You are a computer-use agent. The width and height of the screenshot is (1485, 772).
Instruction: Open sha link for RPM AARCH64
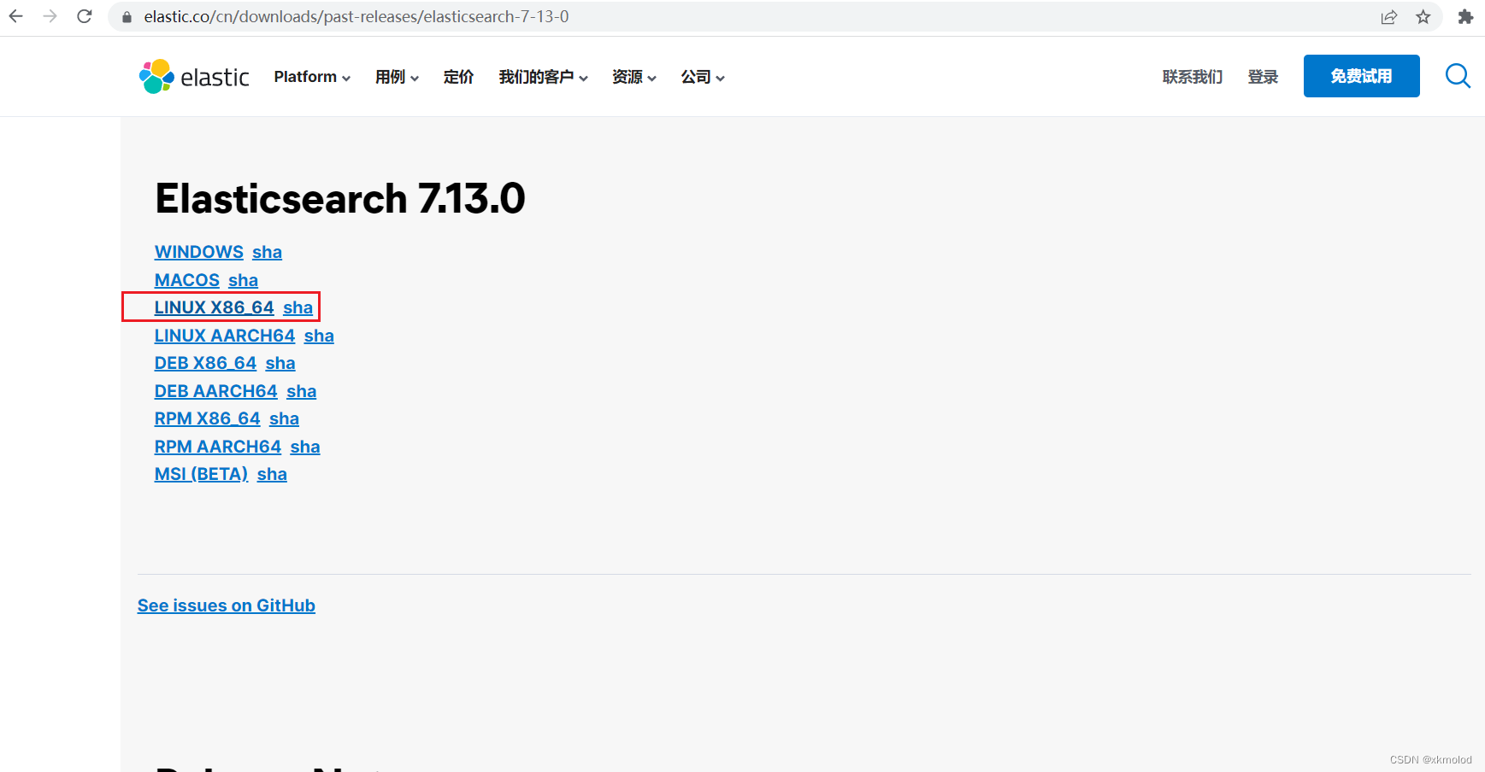click(x=305, y=447)
